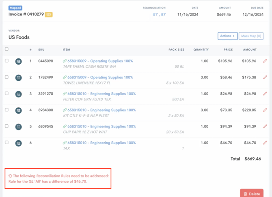The image size is (272, 197).
Task: Open the first reconciliation #7 link
Action: 155,15
